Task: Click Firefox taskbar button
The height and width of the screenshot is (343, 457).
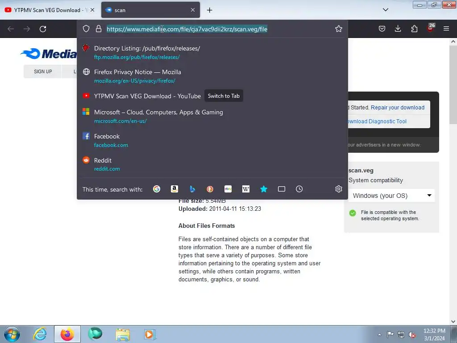Action: tap(67, 334)
